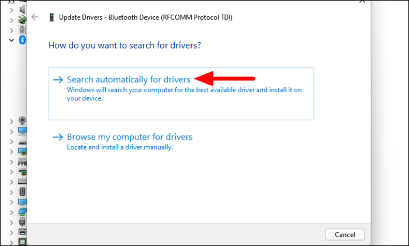Click the Processors chip icon at tree bottom
Screen dimensions: 409x246
pyautogui.click(x=22, y=242)
